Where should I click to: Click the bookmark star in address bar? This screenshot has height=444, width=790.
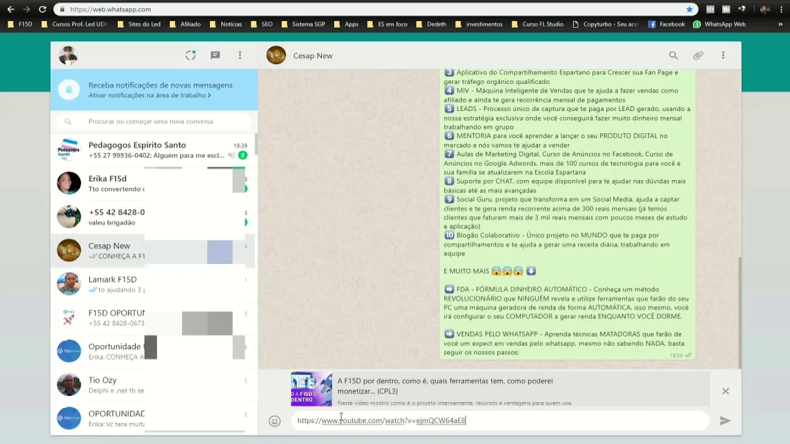689,9
